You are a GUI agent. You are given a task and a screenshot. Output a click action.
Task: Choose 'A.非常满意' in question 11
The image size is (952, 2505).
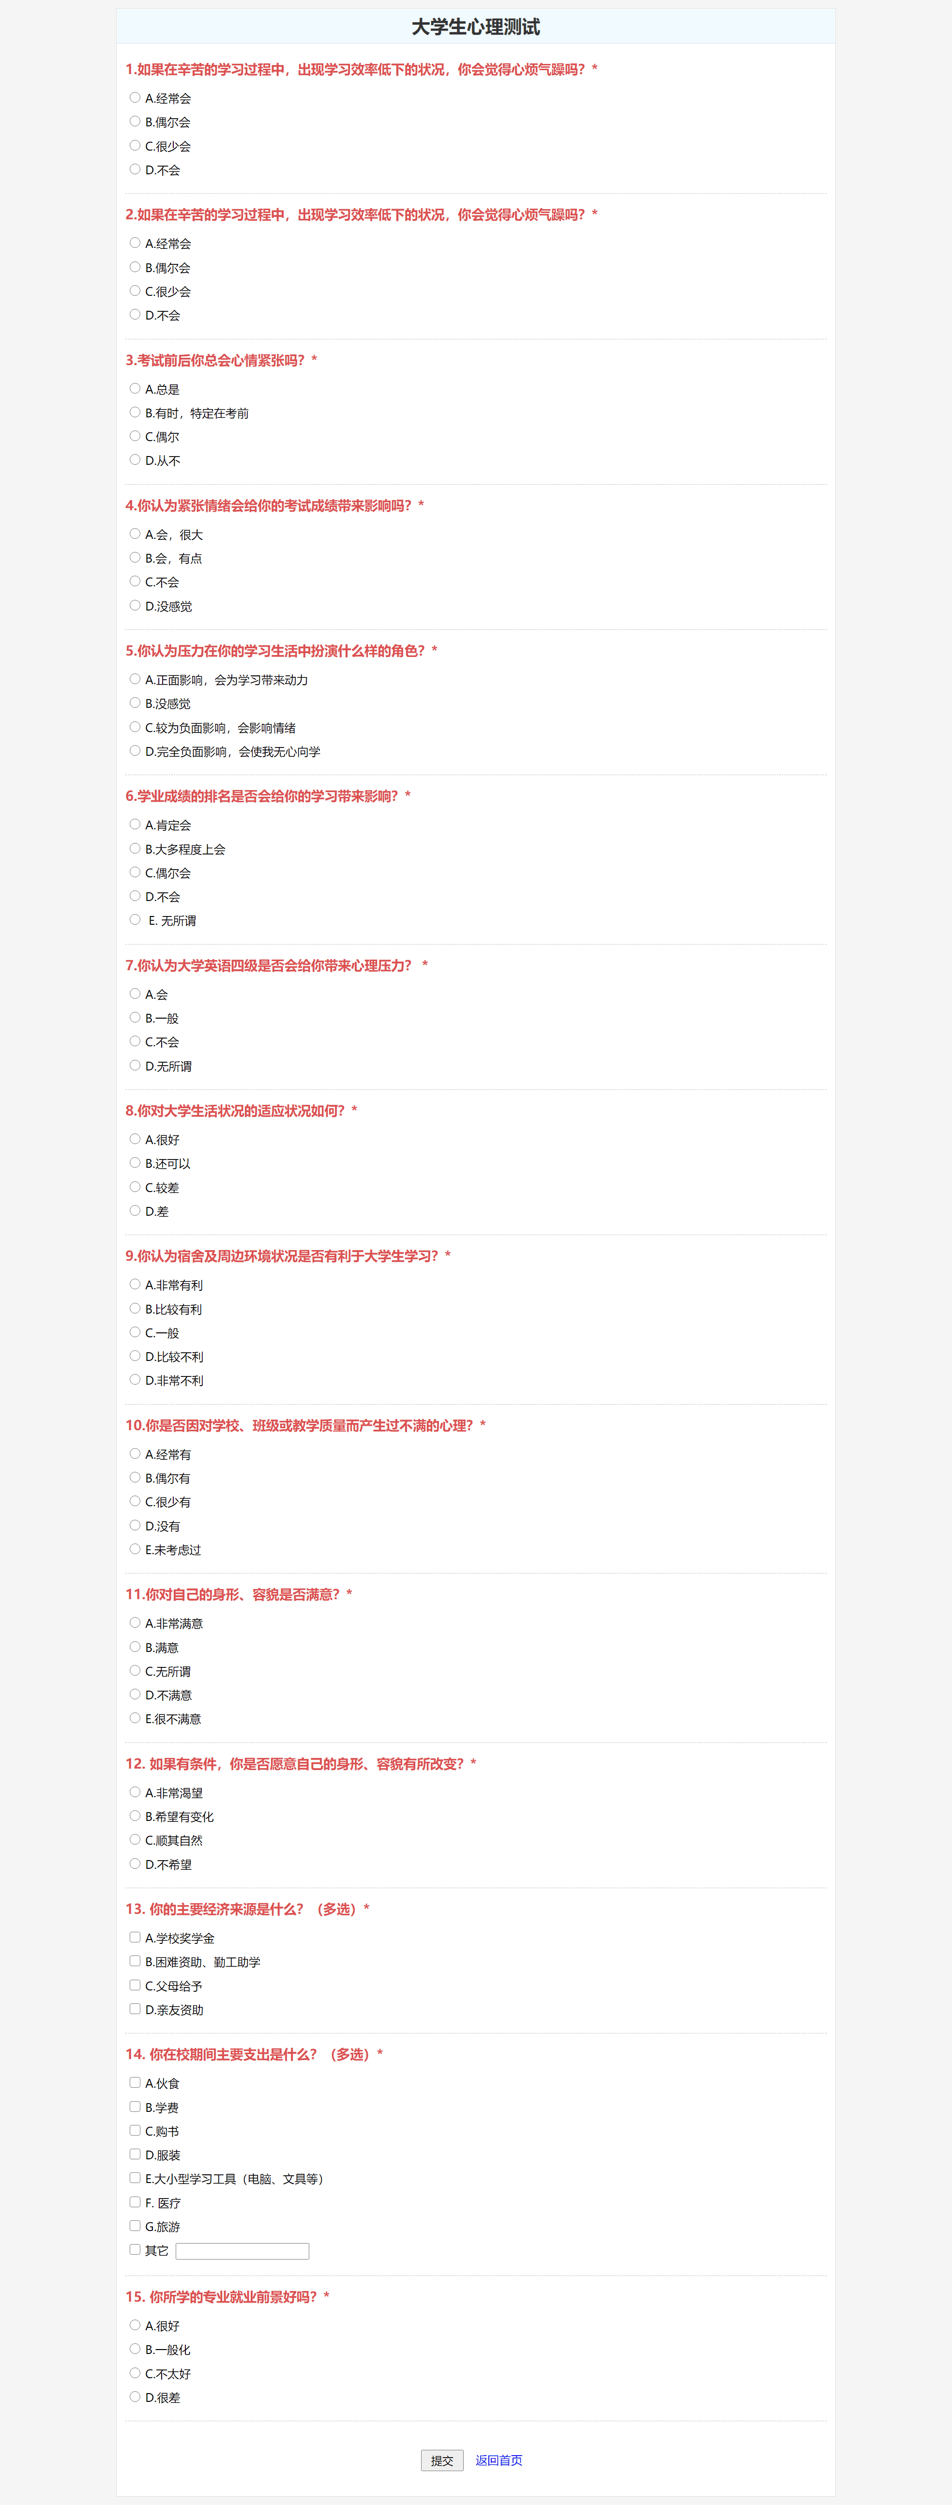click(x=135, y=1623)
